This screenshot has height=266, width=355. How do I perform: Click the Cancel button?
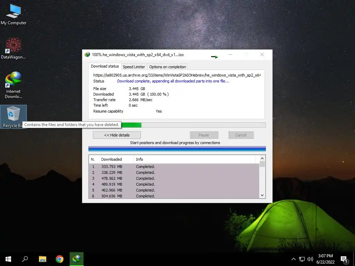point(241,135)
